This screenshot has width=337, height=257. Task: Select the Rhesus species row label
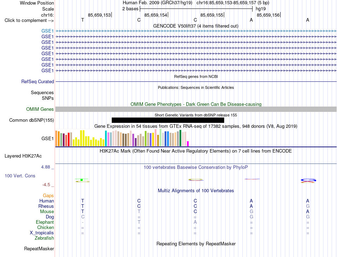(x=46, y=206)
